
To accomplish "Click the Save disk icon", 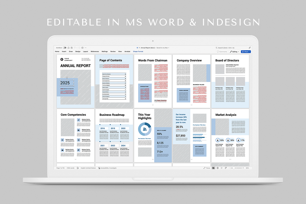I will tap(71, 48).
